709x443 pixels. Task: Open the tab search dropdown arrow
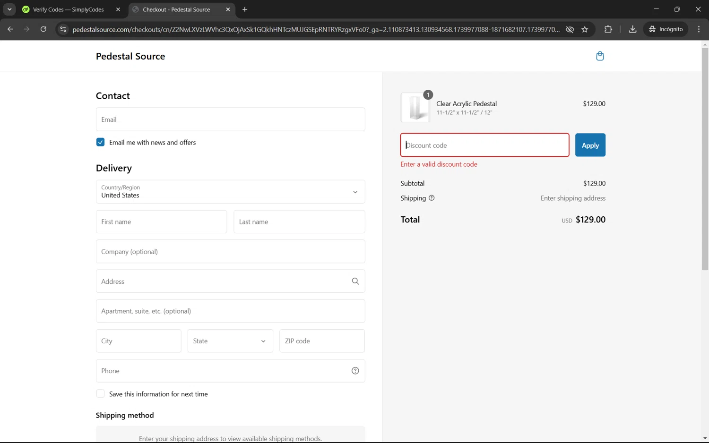click(x=9, y=9)
